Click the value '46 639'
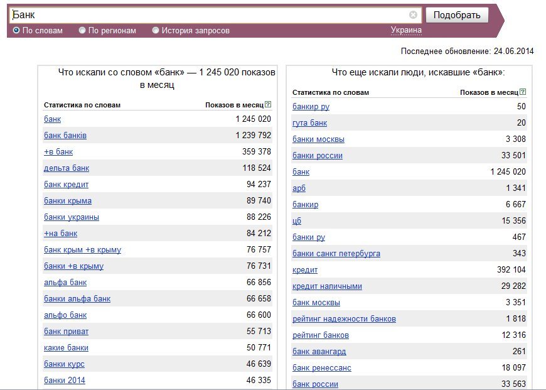 click(259, 364)
